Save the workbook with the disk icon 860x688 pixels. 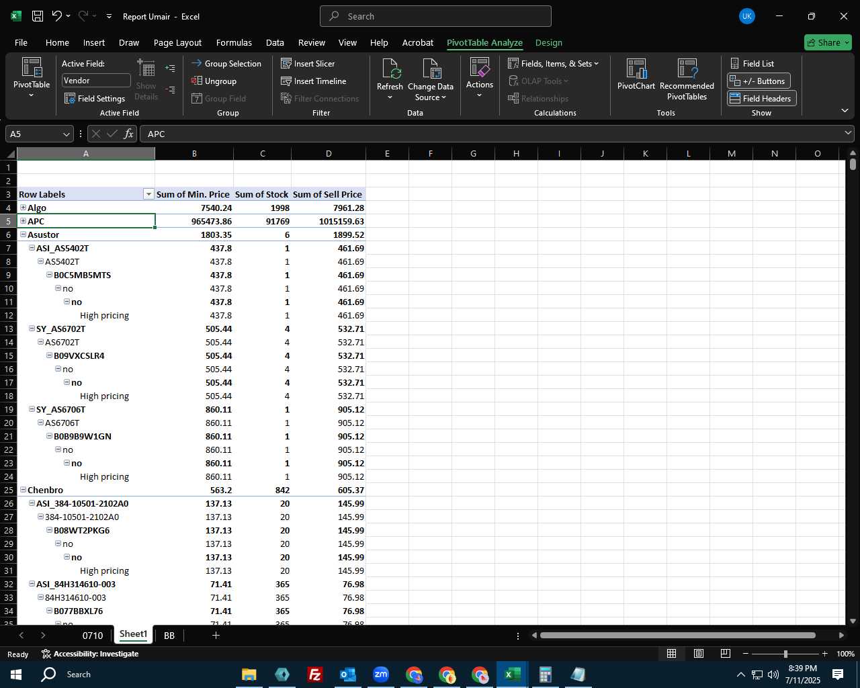coord(38,16)
